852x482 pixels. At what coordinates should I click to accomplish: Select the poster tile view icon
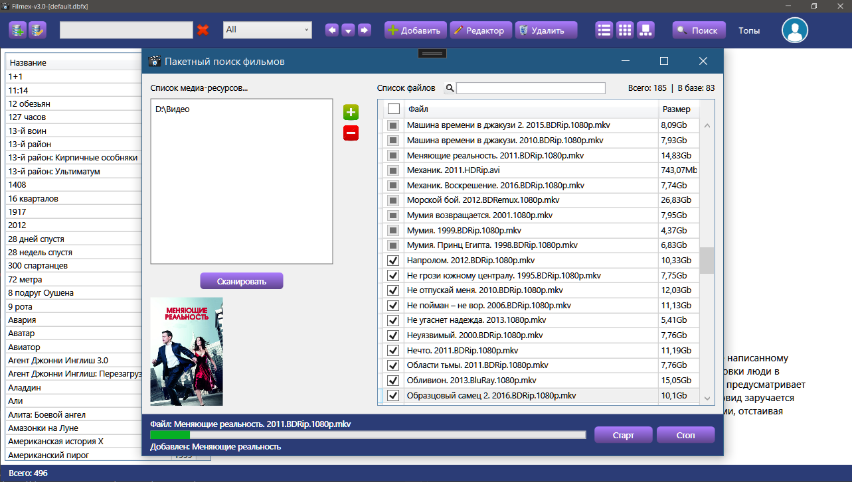645,30
